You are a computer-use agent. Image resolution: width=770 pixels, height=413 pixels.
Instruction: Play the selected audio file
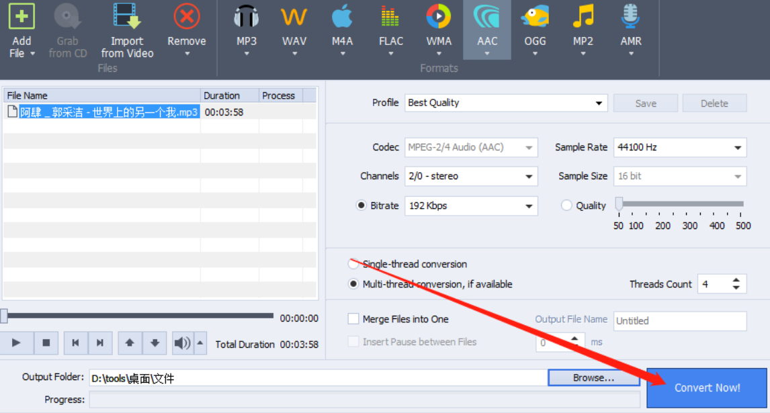point(16,342)
